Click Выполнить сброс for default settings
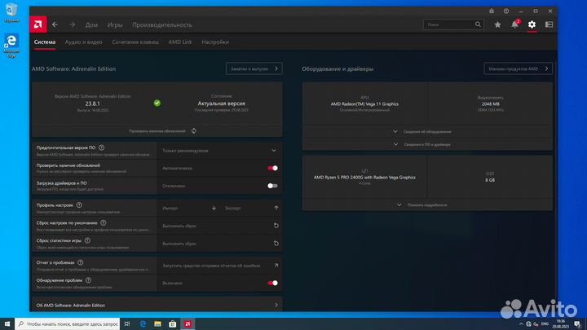Viewport: 587px width, 330px height. pyautogui.click(x=220, y=226)
